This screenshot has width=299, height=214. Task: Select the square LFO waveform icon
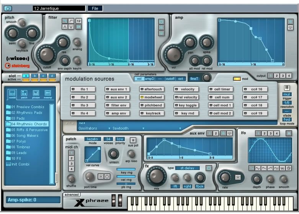tap(276, 168)
